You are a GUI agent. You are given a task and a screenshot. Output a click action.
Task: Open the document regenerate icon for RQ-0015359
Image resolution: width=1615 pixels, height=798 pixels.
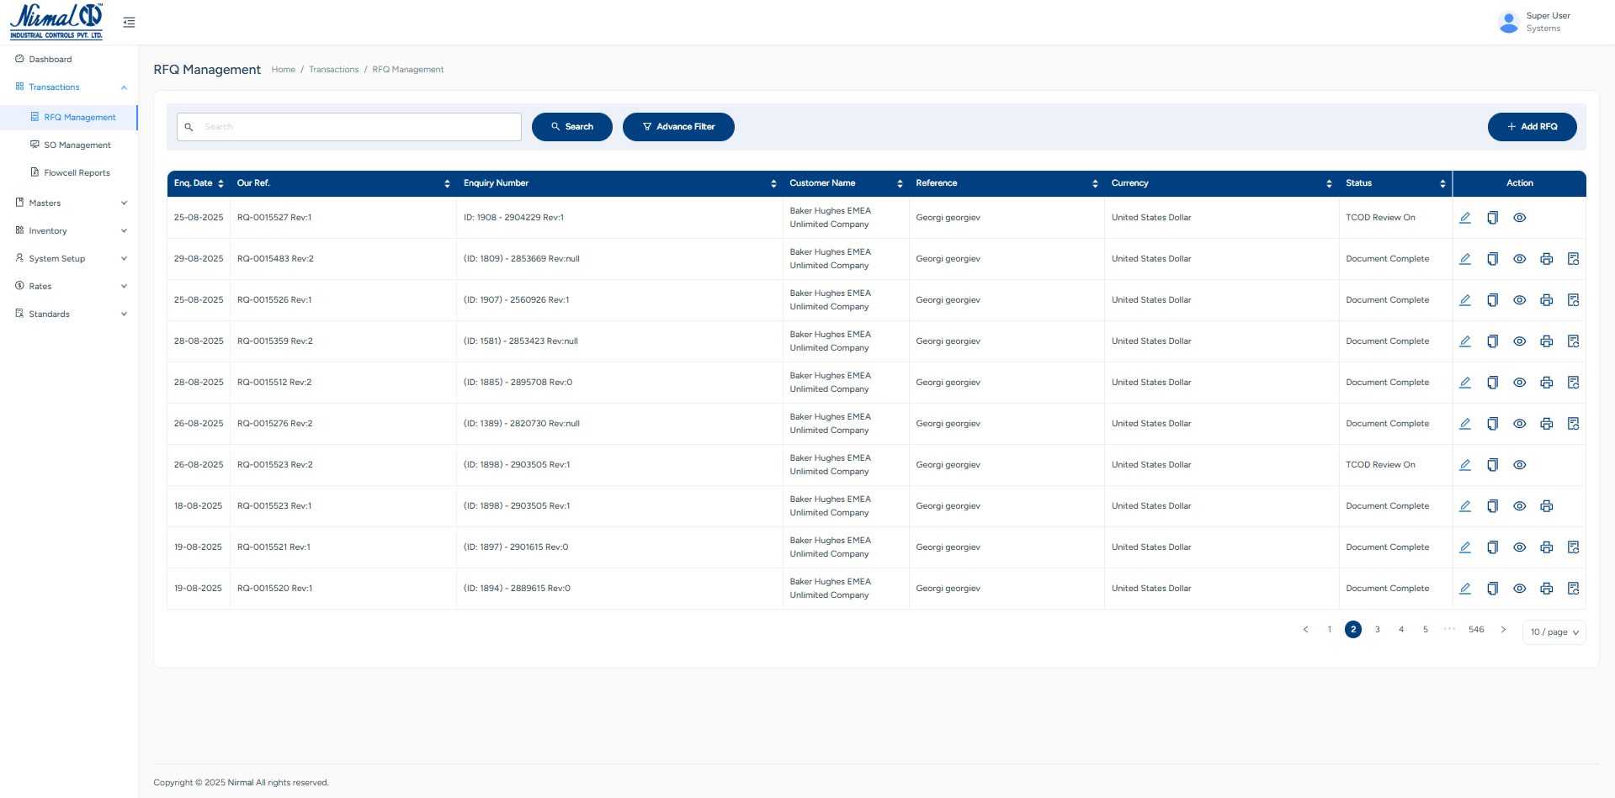(x=1574, y=341)
